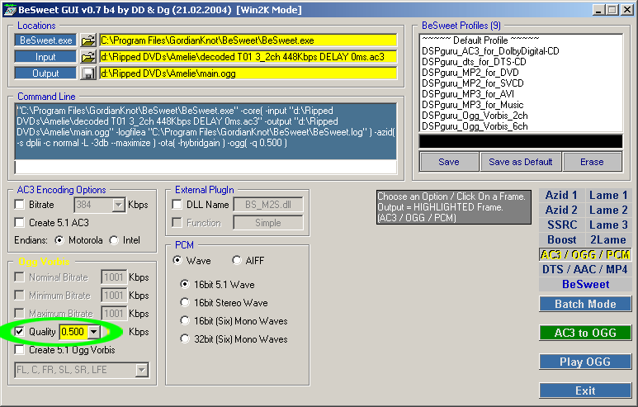
Task: Click the BS_M2S.dll name field
Action: pos(268,205)
